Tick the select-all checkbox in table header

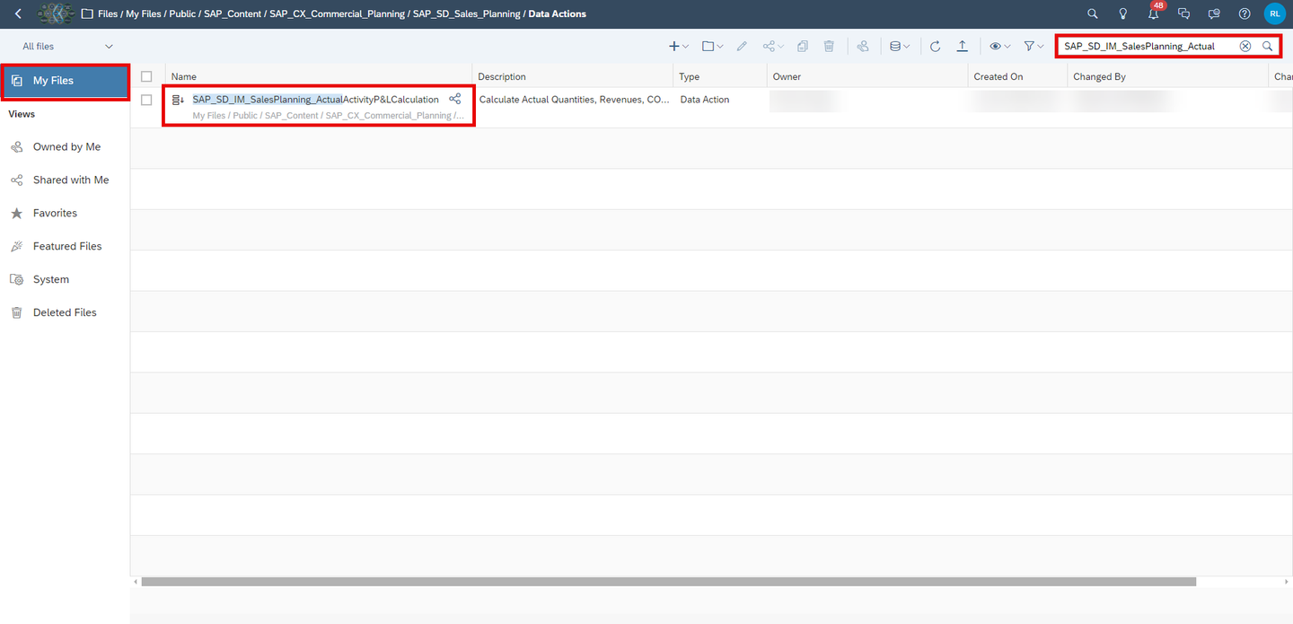(x=146, y=76)
